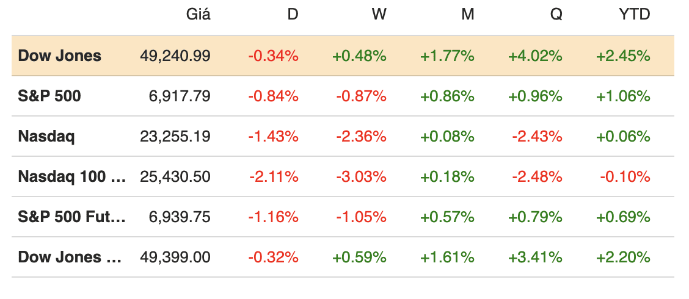Open the truncated S&P 500 Fut… row name

point(72,217)
